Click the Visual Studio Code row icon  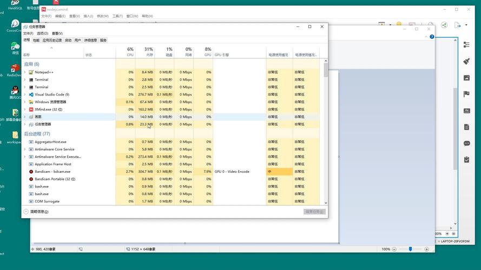31,94
